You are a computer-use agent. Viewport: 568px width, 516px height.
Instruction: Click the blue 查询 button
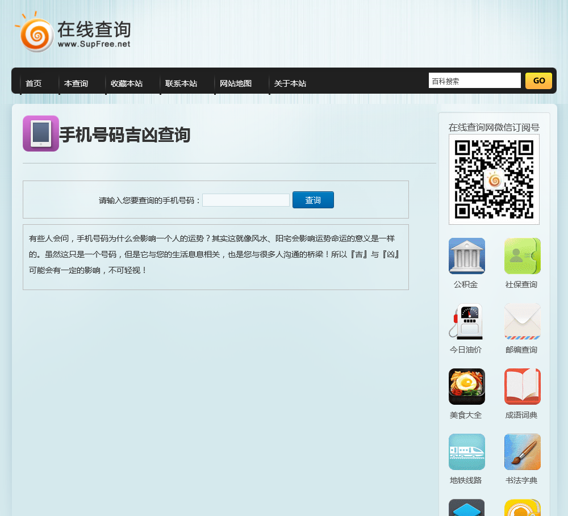point(313,200)
